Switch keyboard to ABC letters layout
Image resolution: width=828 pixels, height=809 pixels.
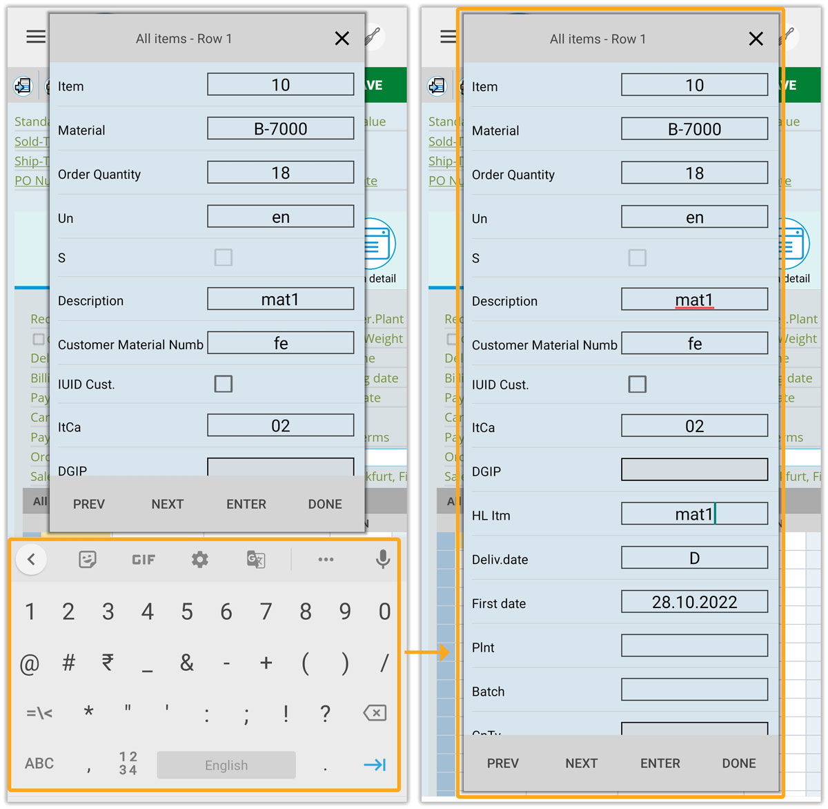[39, 763]
